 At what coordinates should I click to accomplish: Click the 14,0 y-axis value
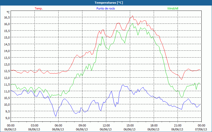(7, 51)
